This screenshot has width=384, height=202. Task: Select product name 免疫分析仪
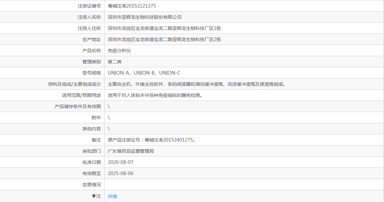point(119,51)
